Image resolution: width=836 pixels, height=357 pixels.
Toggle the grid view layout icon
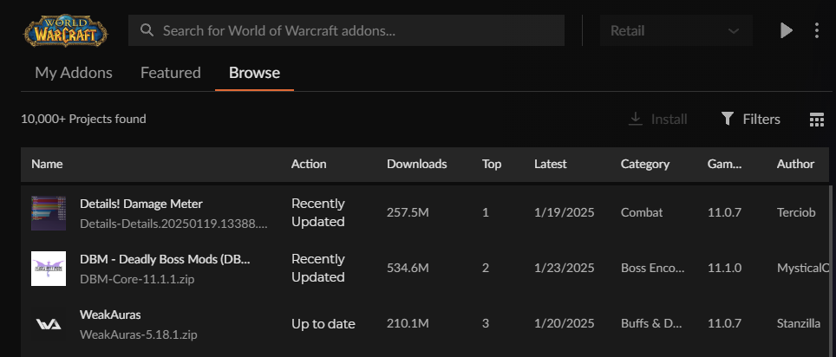click(816, 120)
